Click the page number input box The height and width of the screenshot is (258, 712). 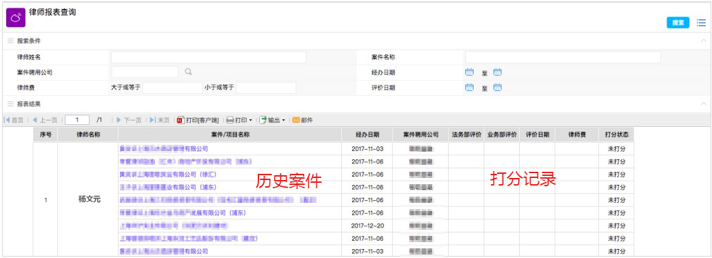(77, 120)
